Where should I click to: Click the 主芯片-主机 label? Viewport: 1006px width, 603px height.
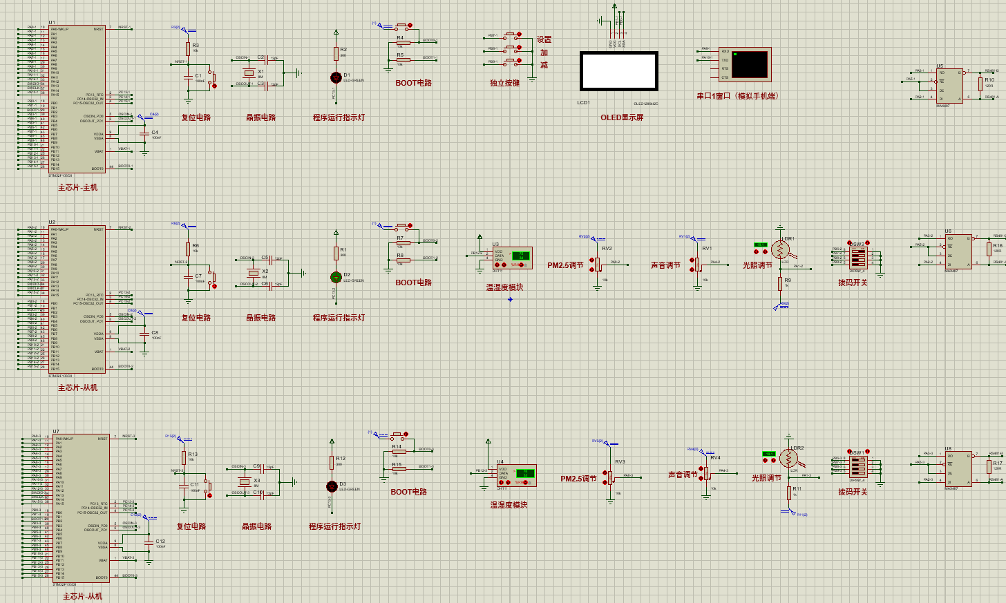click(x=77, y=187)
